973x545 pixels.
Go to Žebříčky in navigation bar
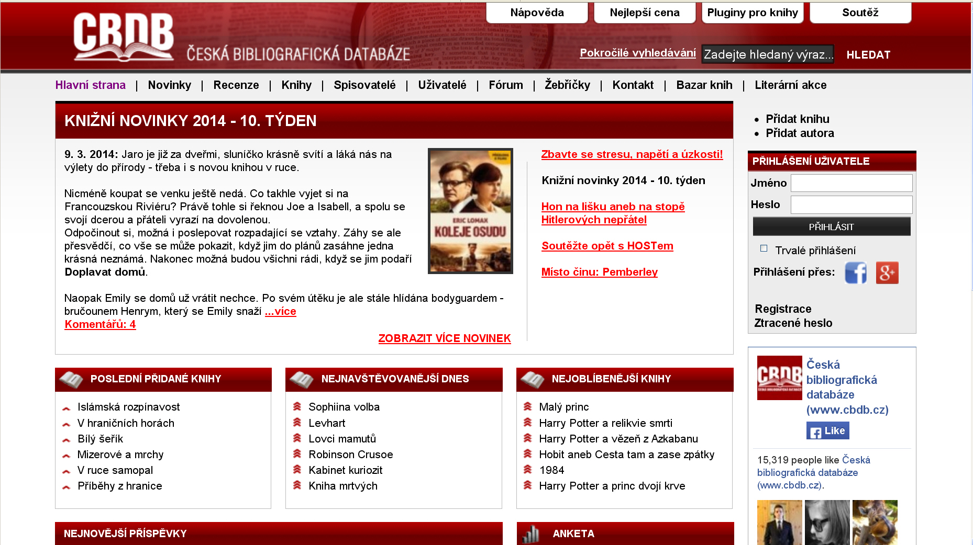pyautogui.click(x=567, y=85)
